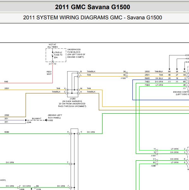Click the 'BLK/WHT' ground wire label
Image resolution: width=189 pixels, height=190 pixels.
(x=37, y=118)
